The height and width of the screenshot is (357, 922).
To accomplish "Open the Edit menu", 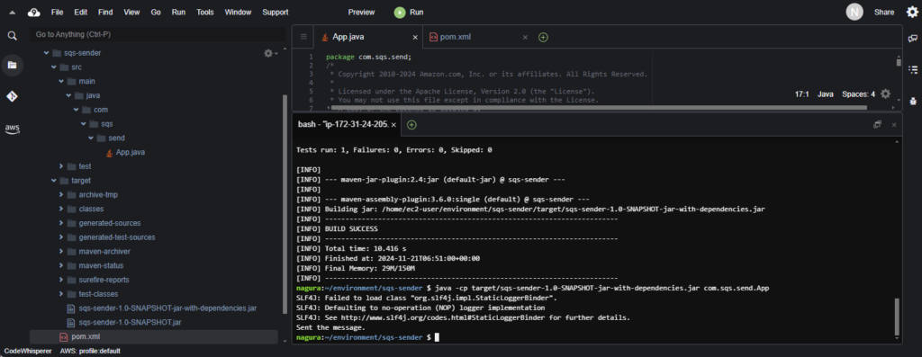I will 80,13.
